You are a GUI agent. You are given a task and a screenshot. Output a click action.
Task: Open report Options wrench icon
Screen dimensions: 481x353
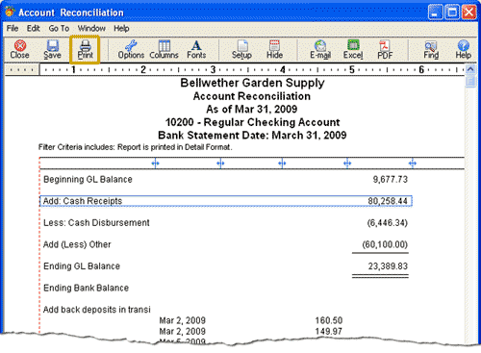point(131,50)
